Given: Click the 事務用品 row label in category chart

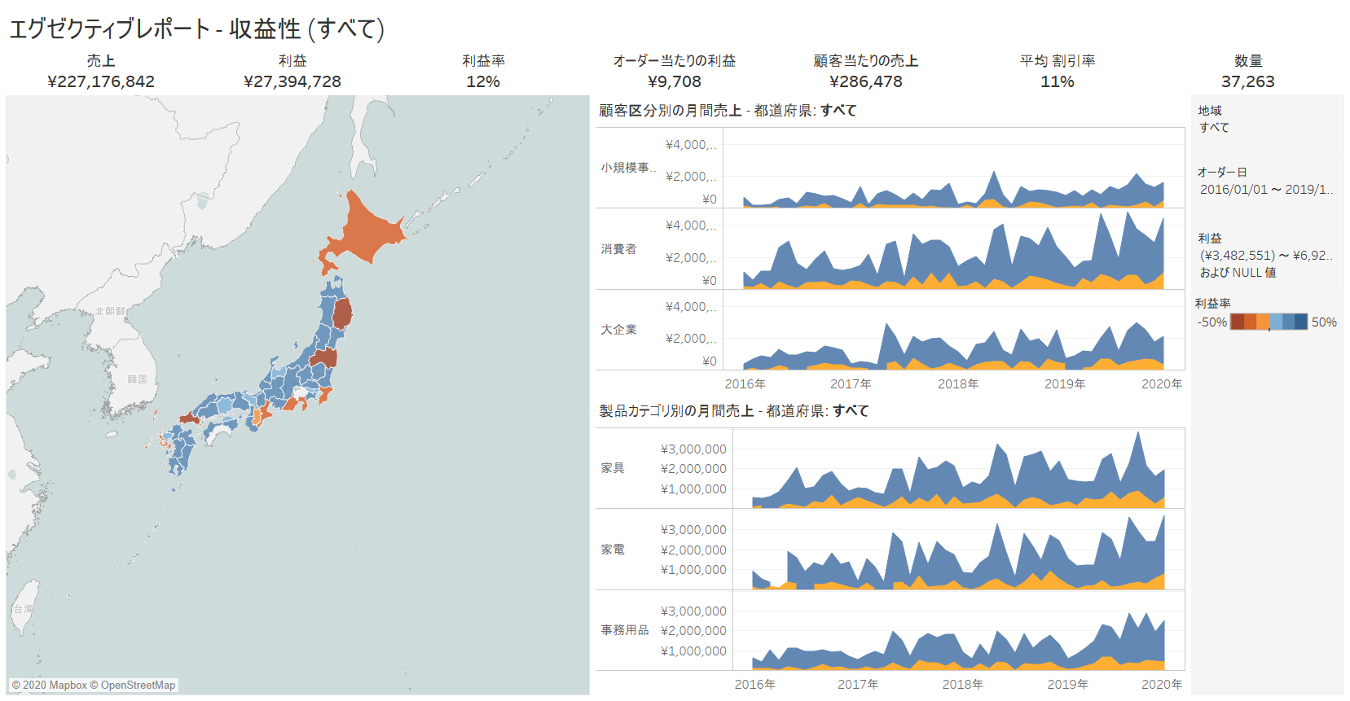Looking at the screenshot, I should 625,630.
